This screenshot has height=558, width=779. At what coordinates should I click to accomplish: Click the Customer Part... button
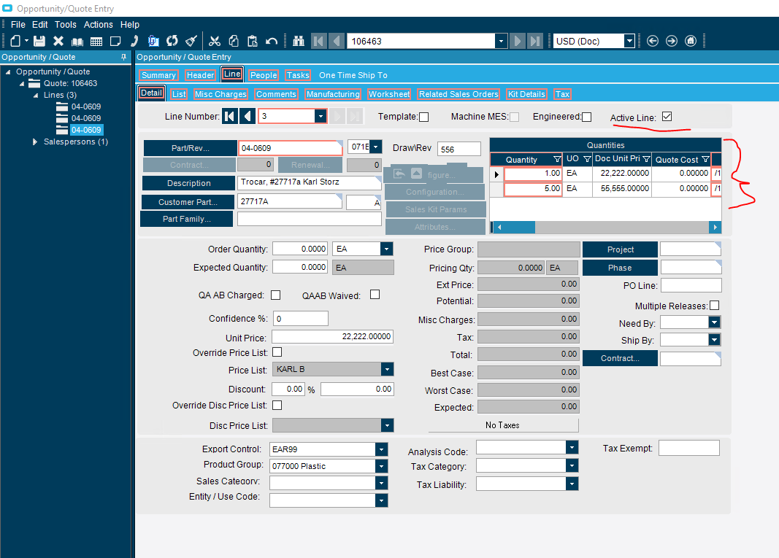(188, 202)
